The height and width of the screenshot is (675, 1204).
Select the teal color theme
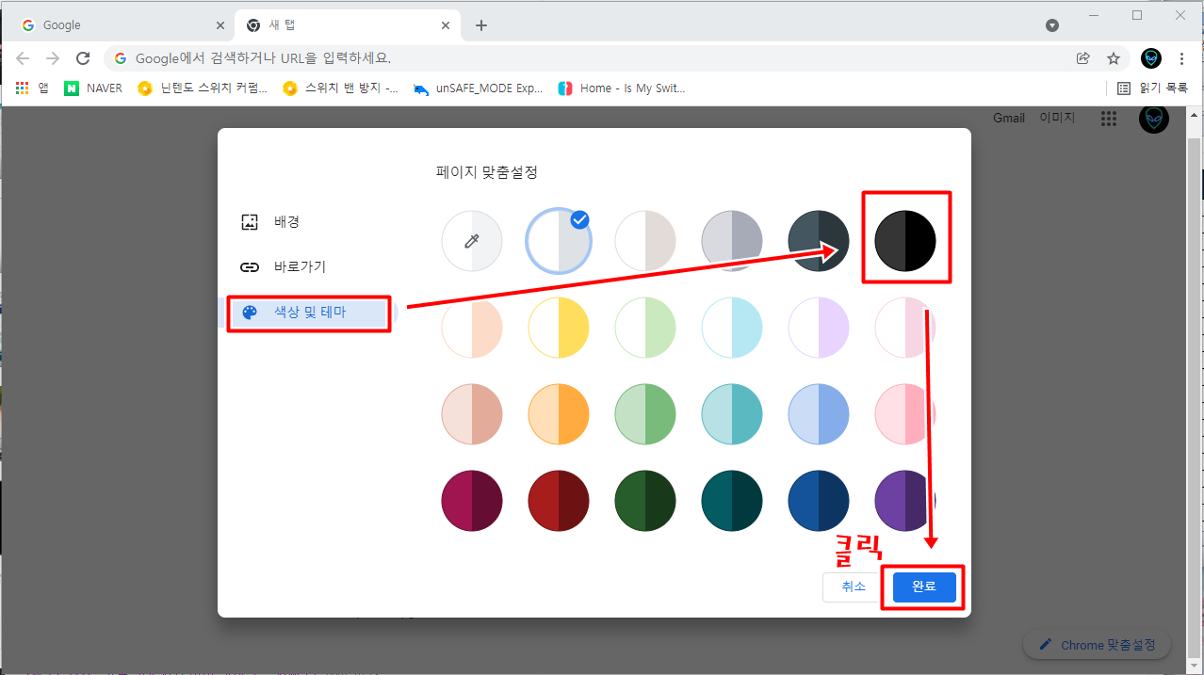(732, 414)
